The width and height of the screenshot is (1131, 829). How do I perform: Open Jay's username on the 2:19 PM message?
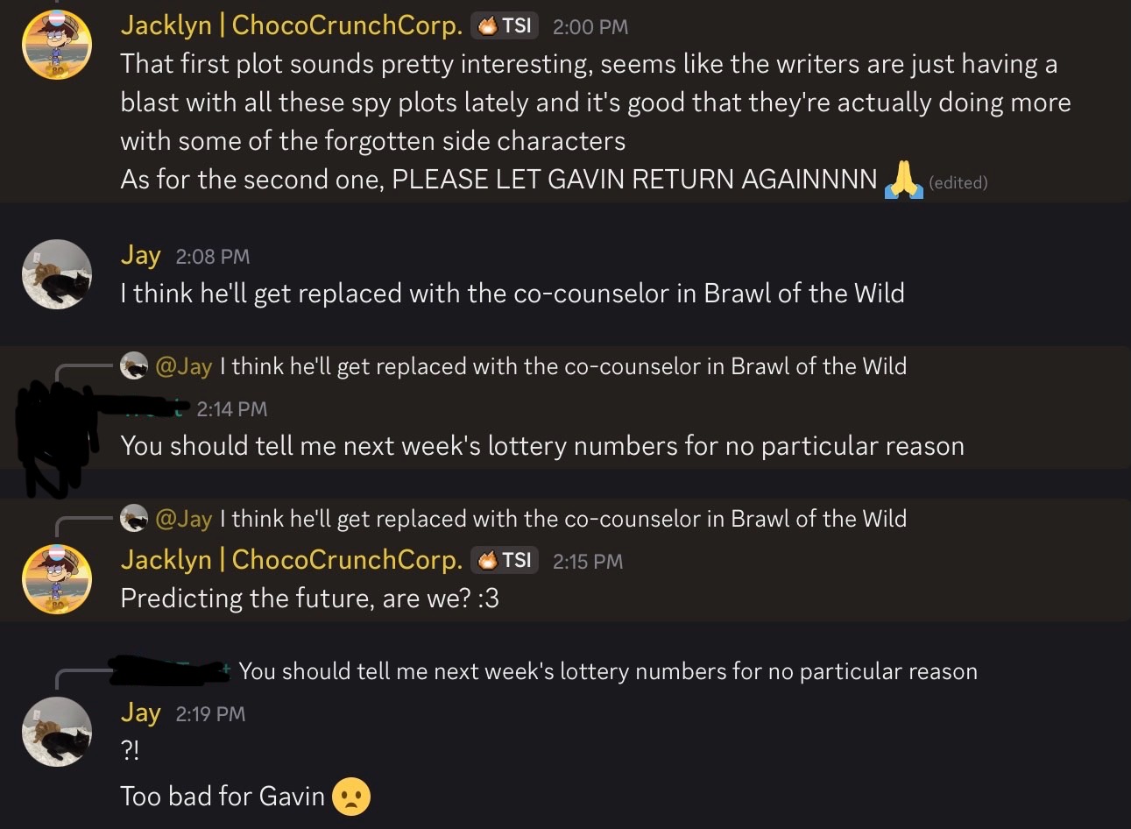coord(140,712)
